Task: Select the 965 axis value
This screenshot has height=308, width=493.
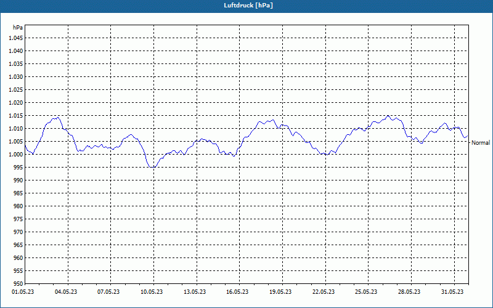Action: click(x=18, y=245)
